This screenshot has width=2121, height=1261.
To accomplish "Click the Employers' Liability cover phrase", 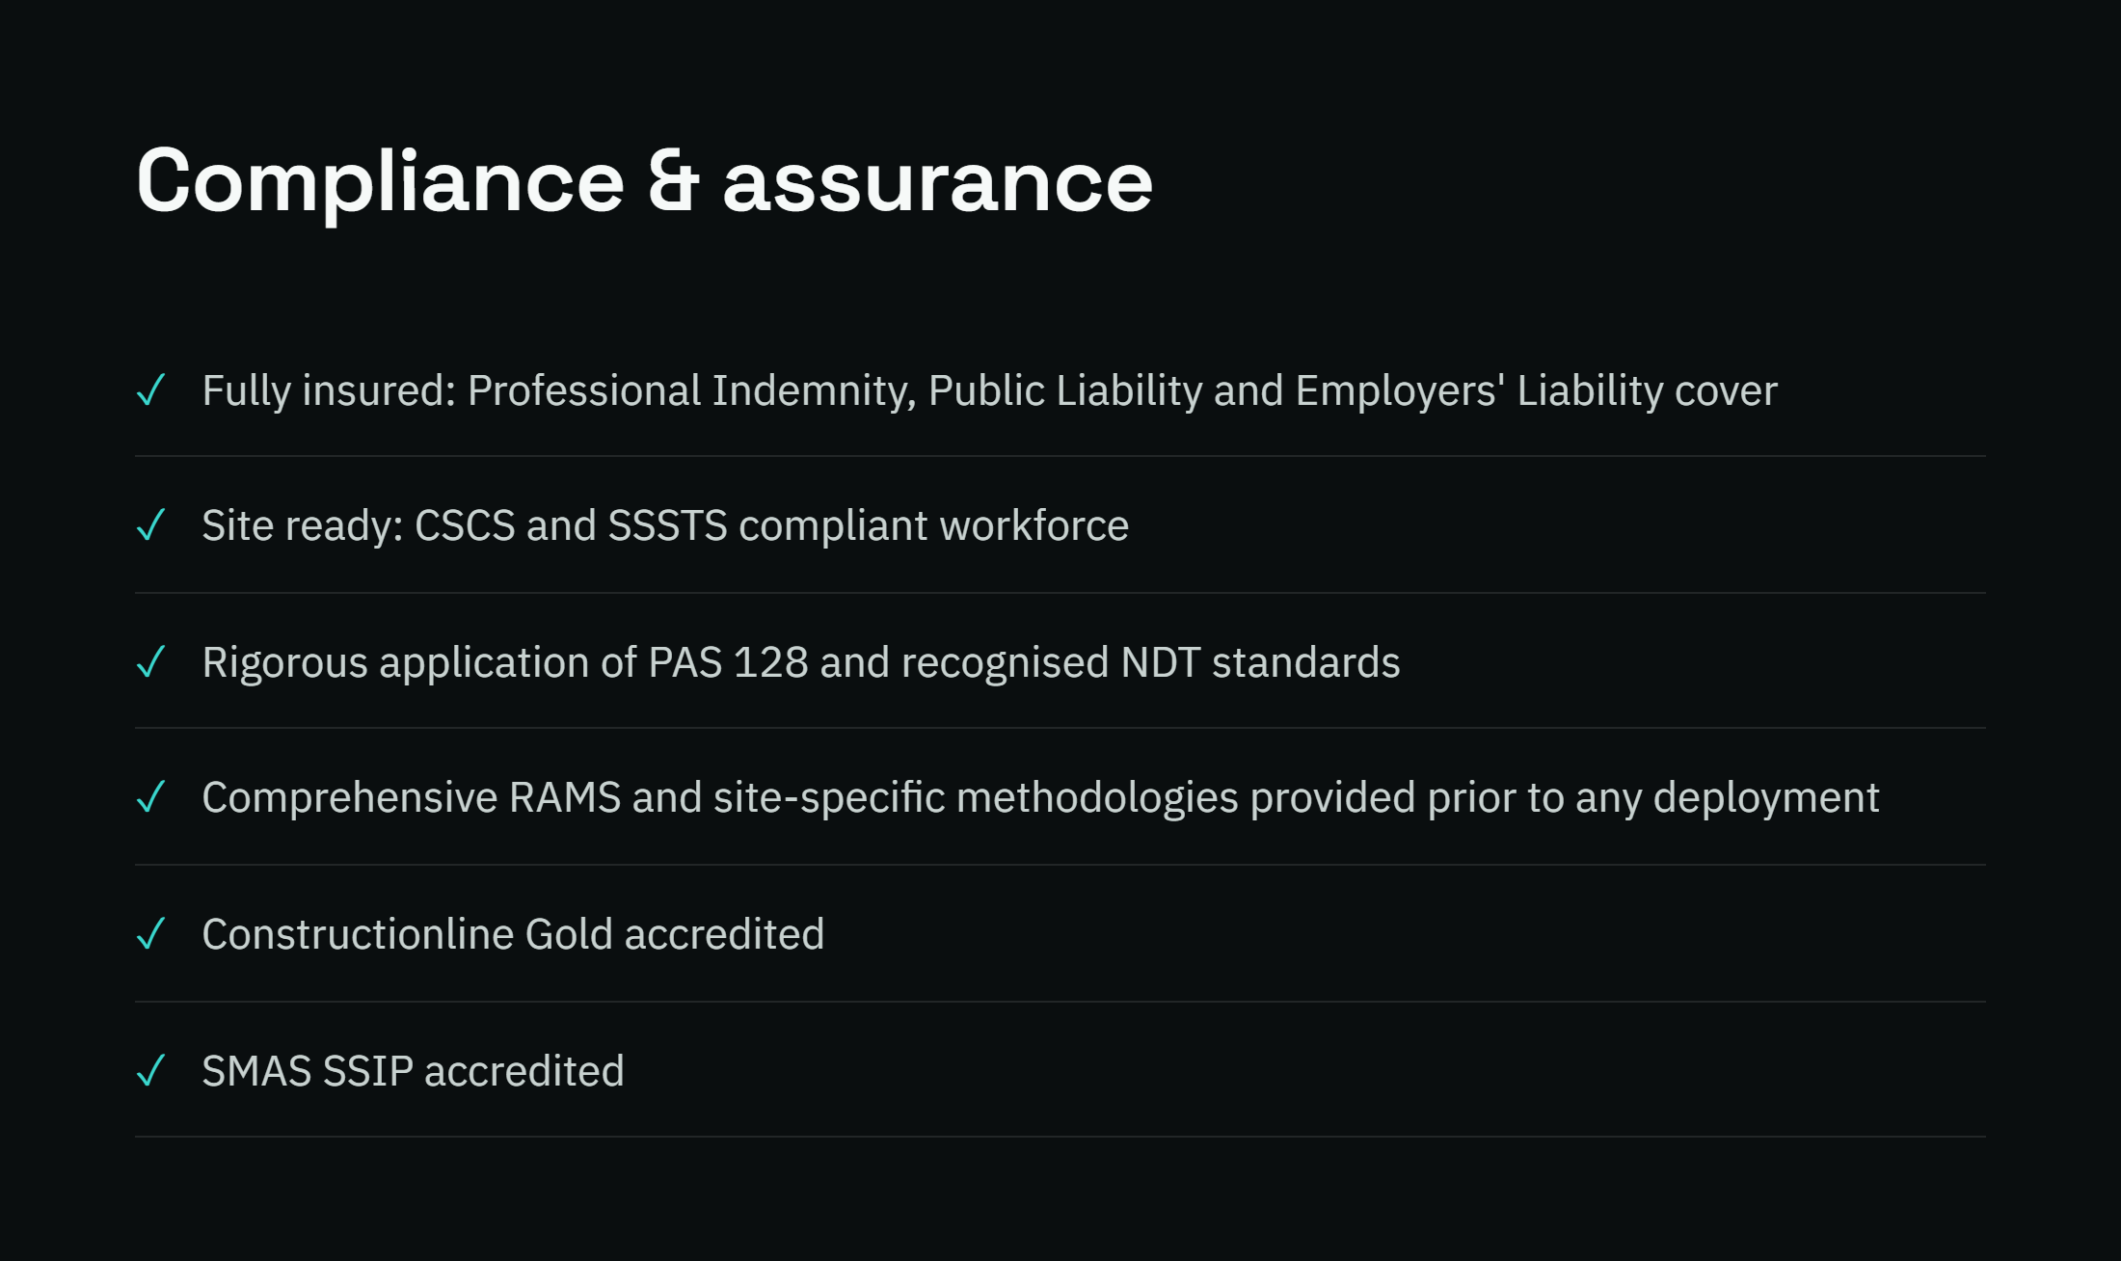I will click(x=1536, y=391).
